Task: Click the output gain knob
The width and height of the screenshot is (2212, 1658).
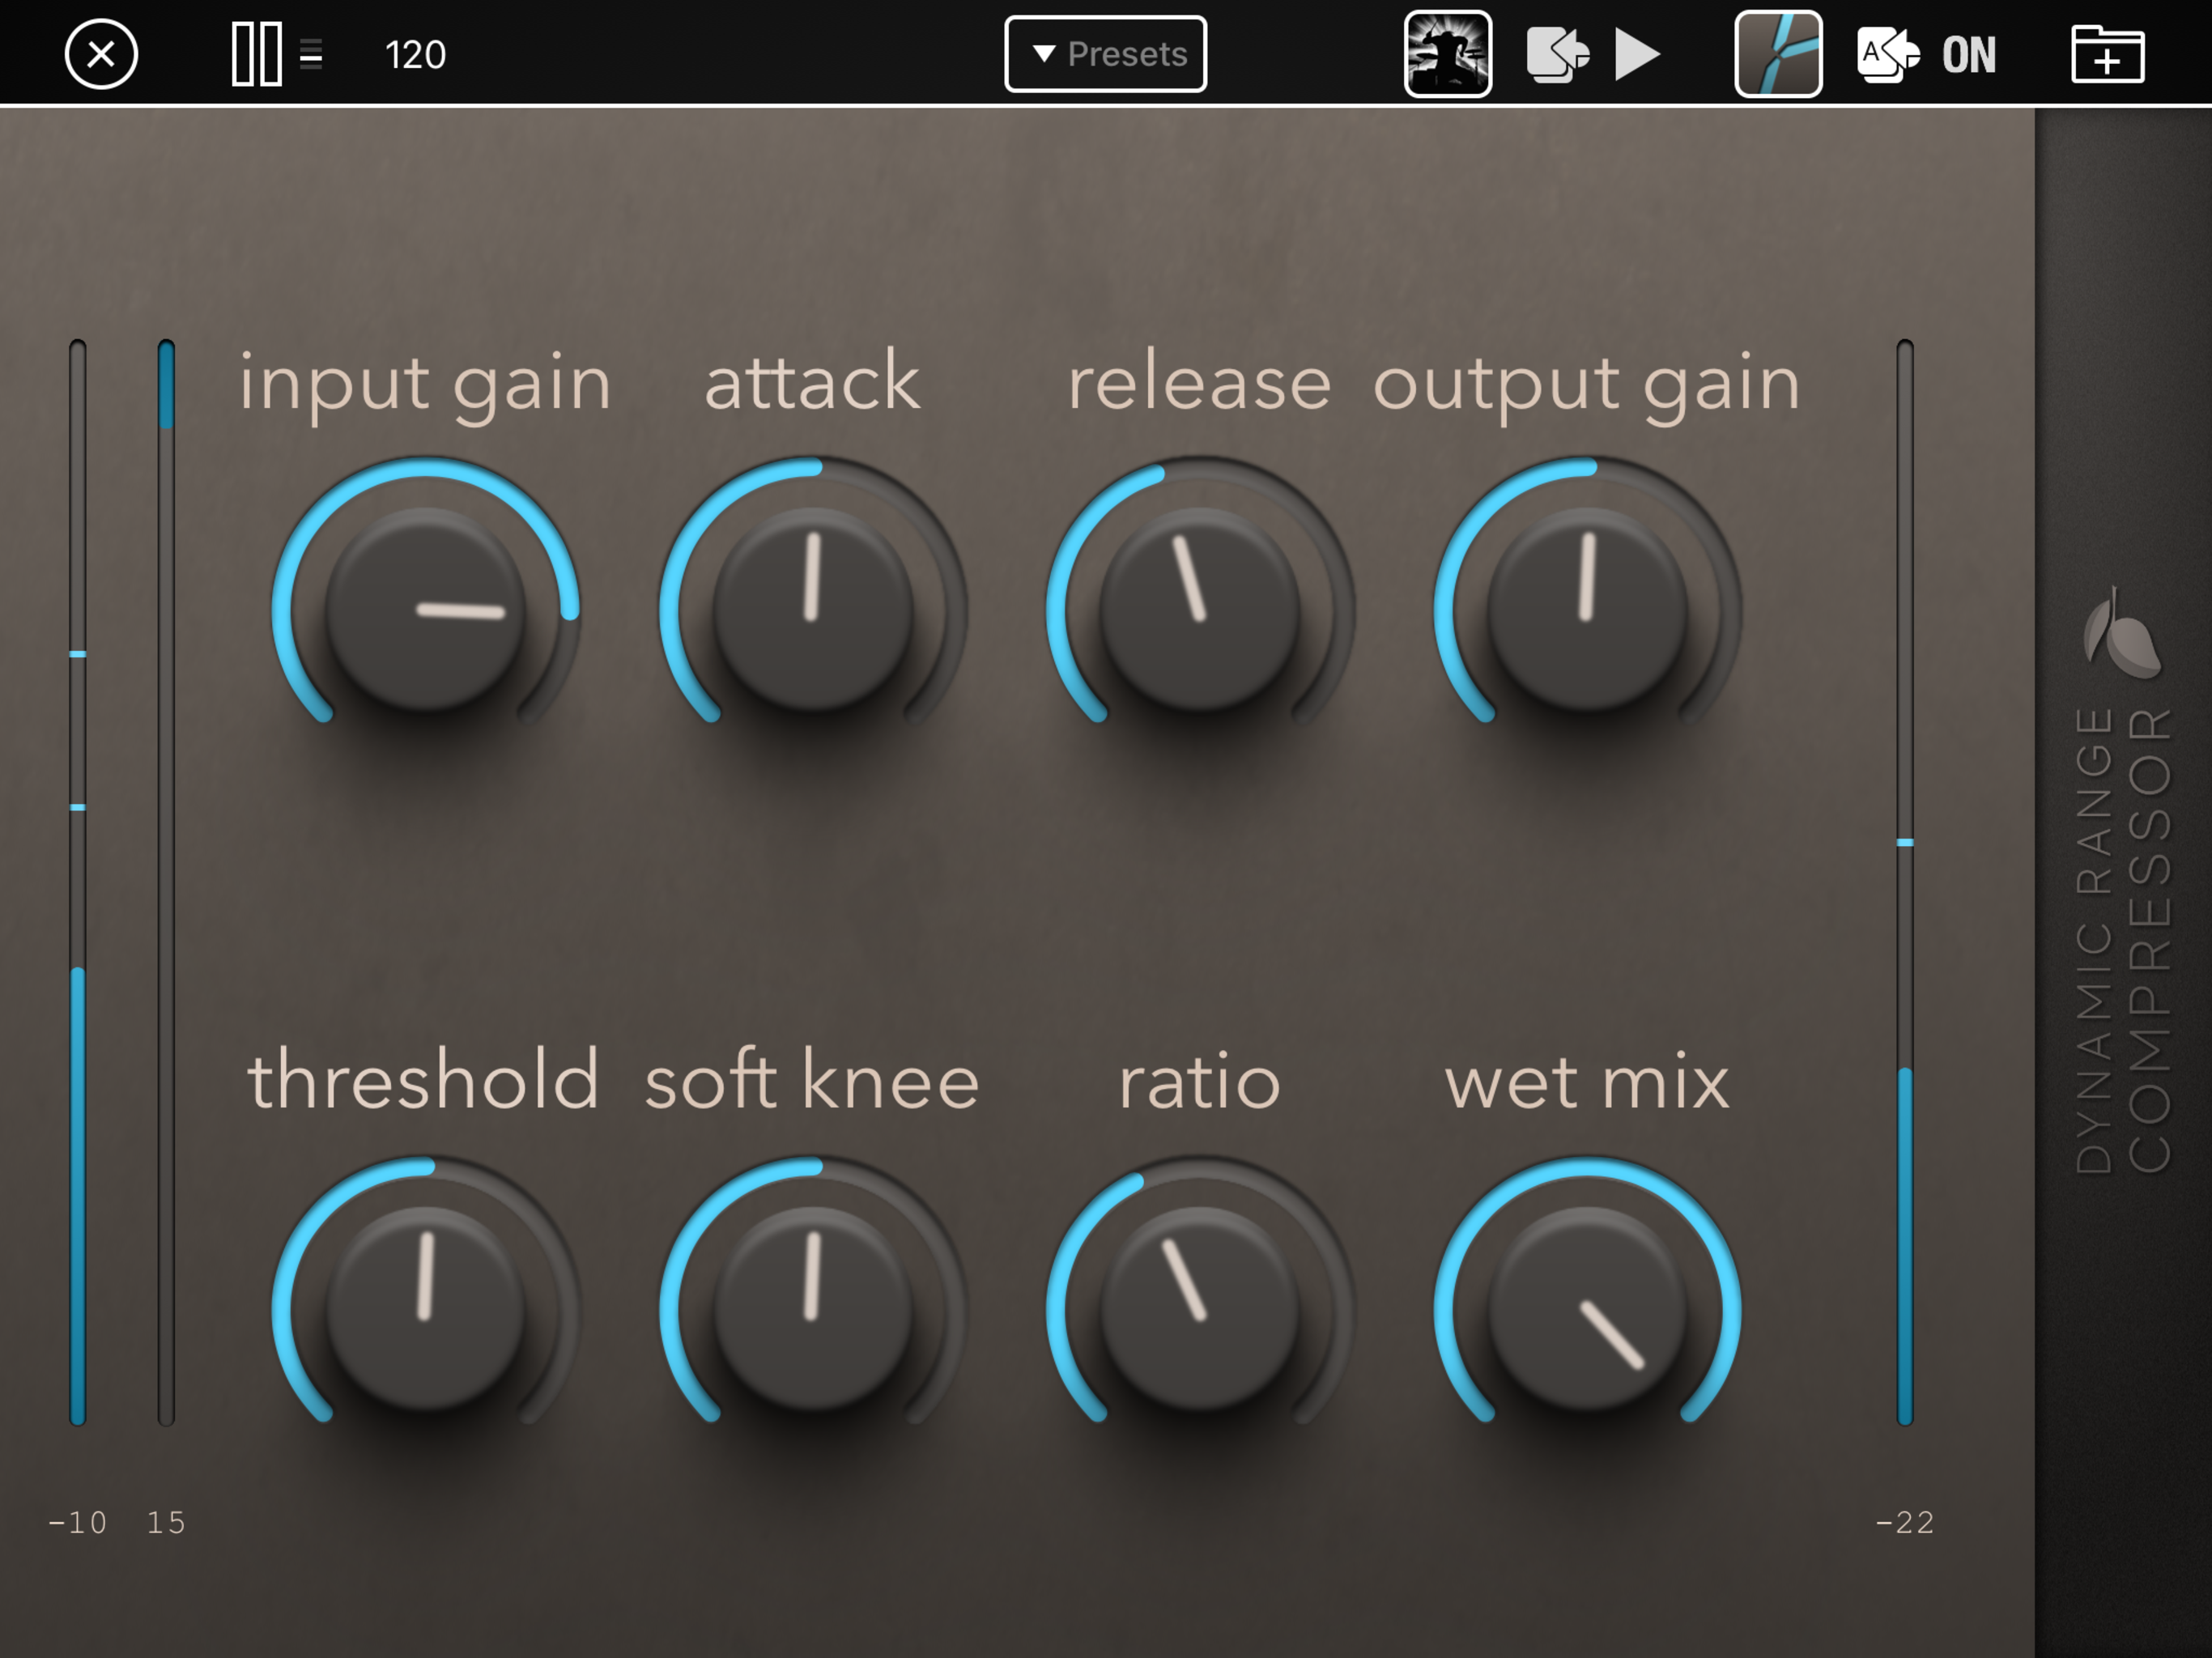Action: (1587, 608)
